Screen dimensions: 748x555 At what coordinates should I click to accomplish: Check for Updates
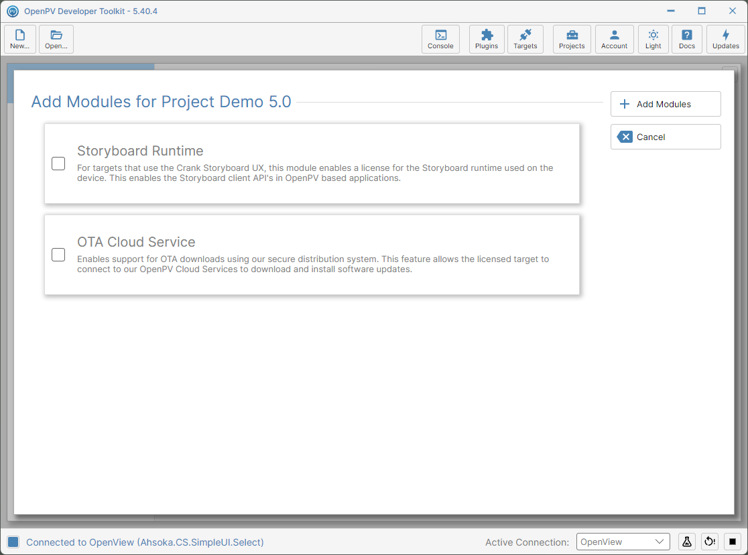point(726,39)
